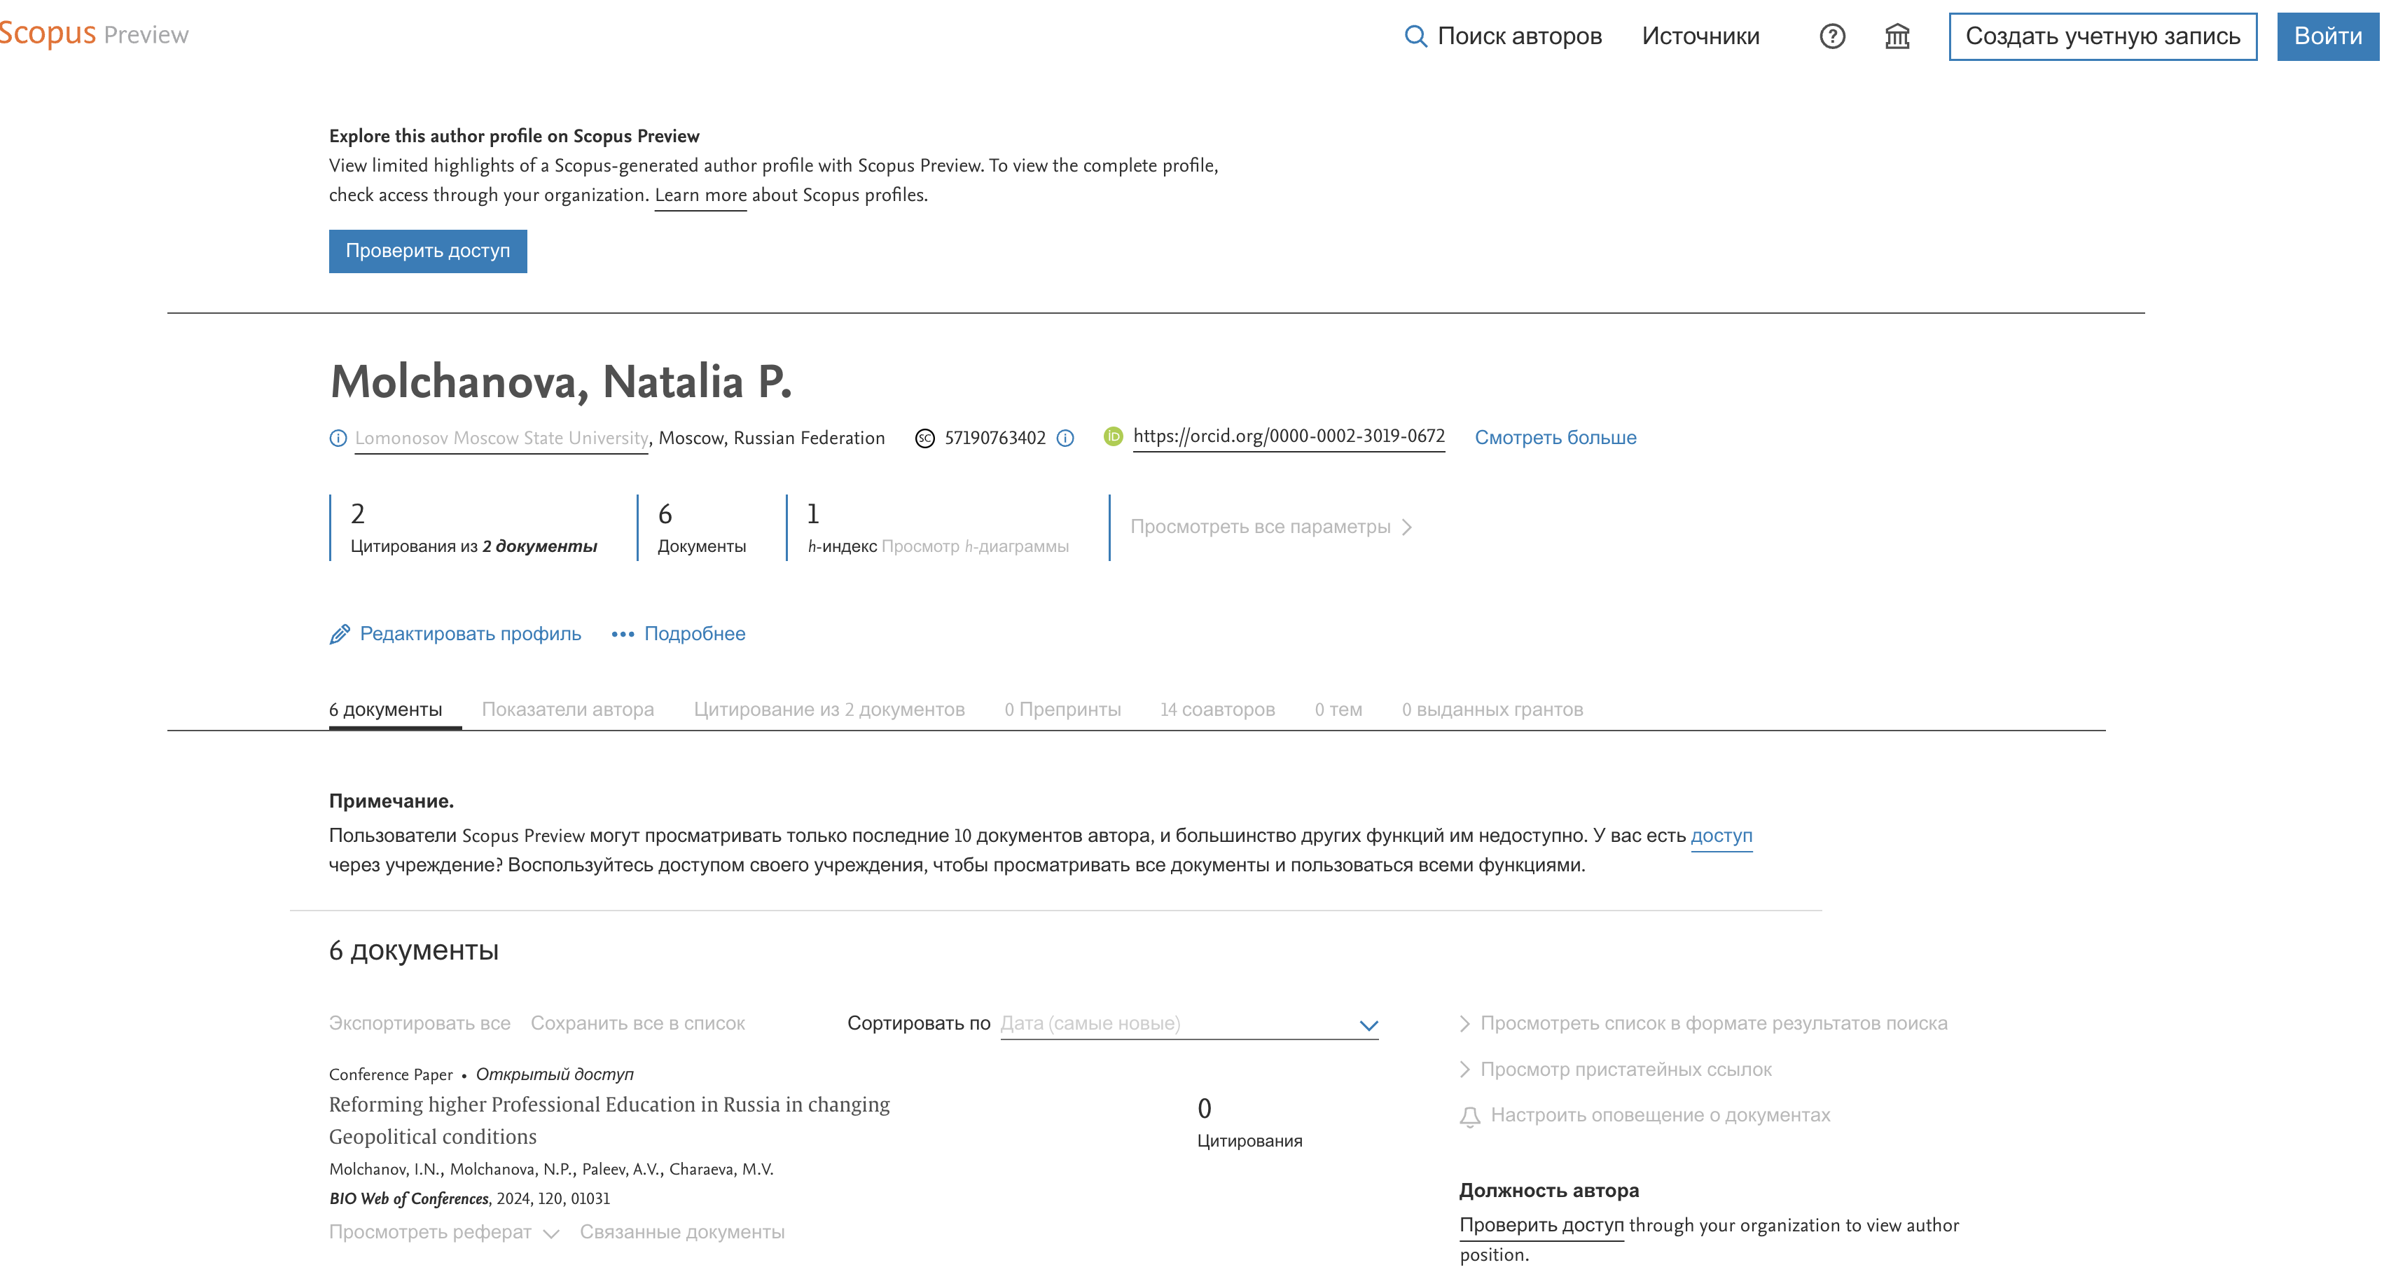
Task: Open the 0 выданных грантов tab
Action: pyautogui.click(x=1492, y=710)
